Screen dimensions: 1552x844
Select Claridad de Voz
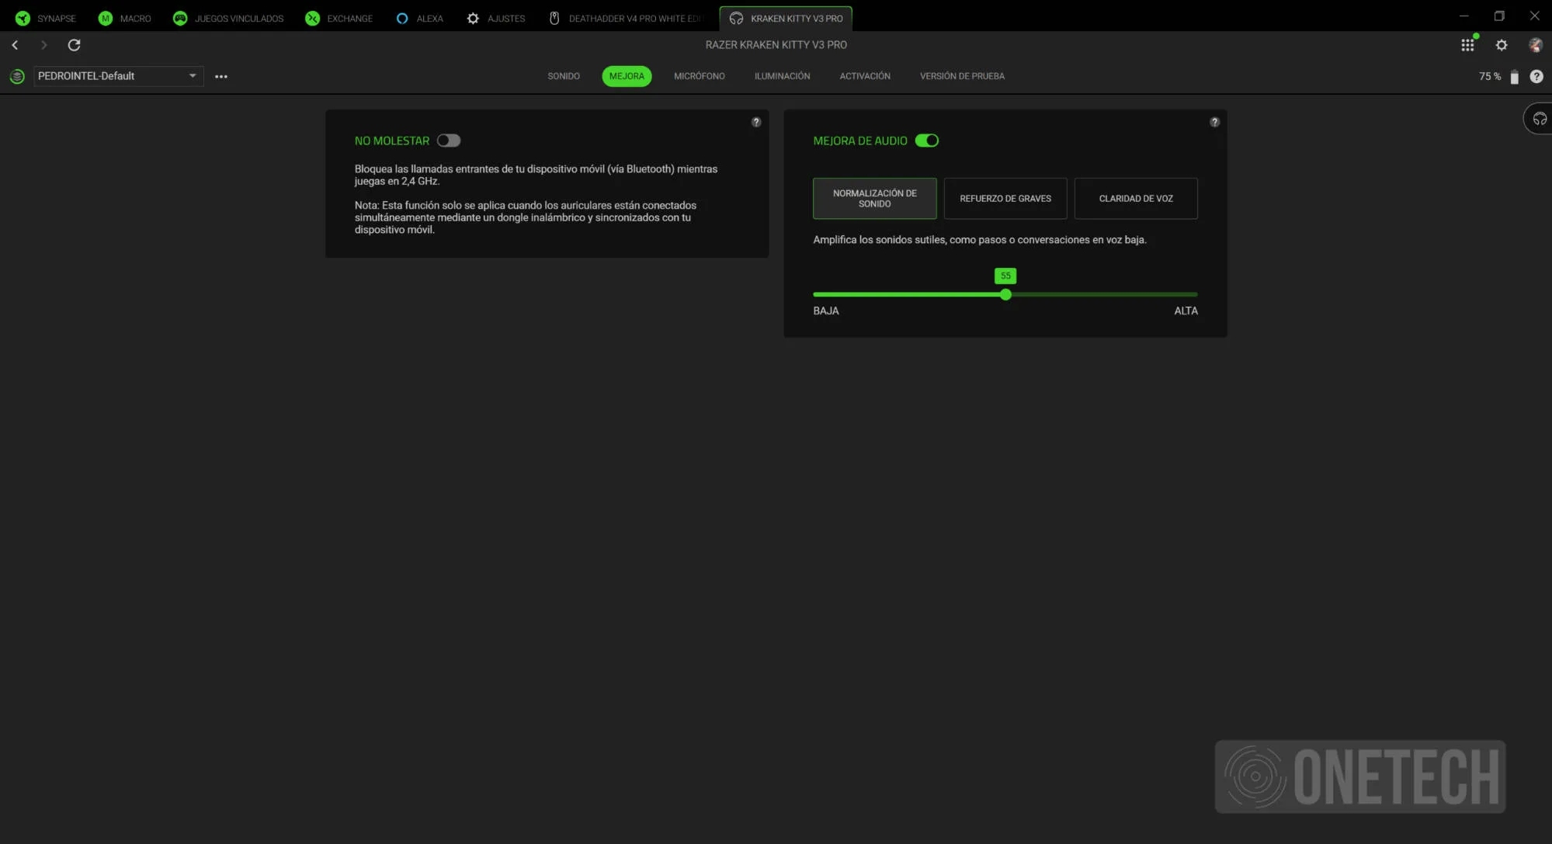coord(1136,198)
